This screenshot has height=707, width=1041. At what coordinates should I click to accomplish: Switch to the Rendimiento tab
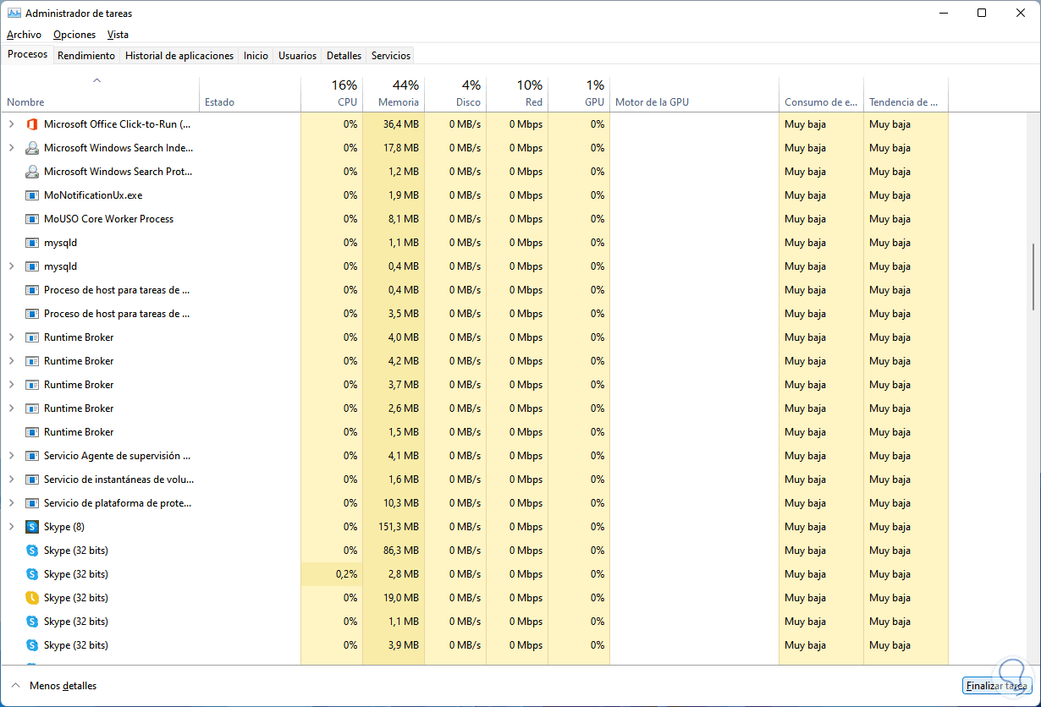click(x=86, y=56)
